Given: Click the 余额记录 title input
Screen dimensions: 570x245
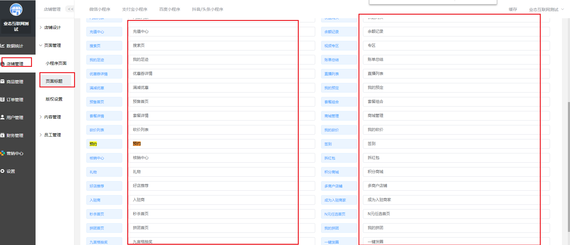Looking at the screenshot, I should tap(456, 32).
